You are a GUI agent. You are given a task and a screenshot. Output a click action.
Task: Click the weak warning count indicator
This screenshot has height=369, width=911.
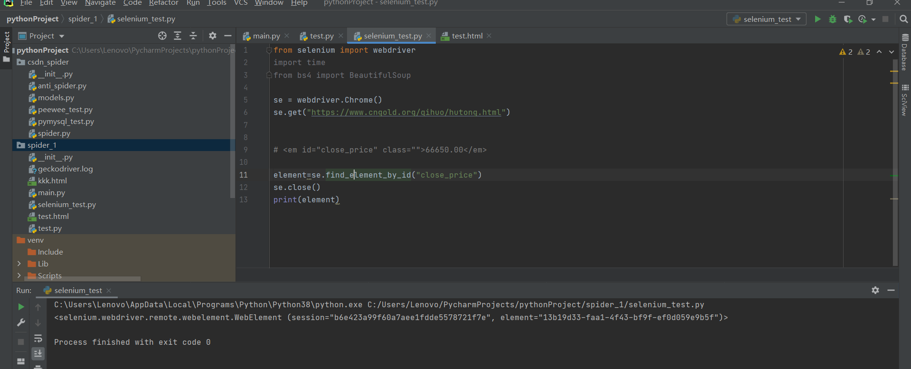(x=864, y=52)
